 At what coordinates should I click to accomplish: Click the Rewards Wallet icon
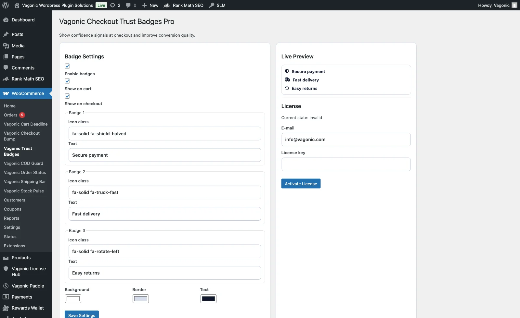6,308
